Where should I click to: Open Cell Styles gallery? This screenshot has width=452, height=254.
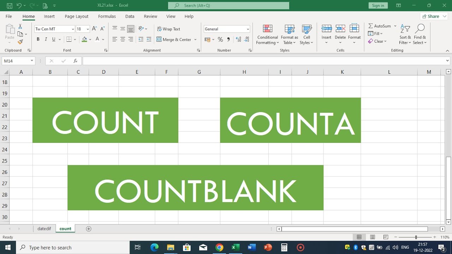[x=307, y=35]
